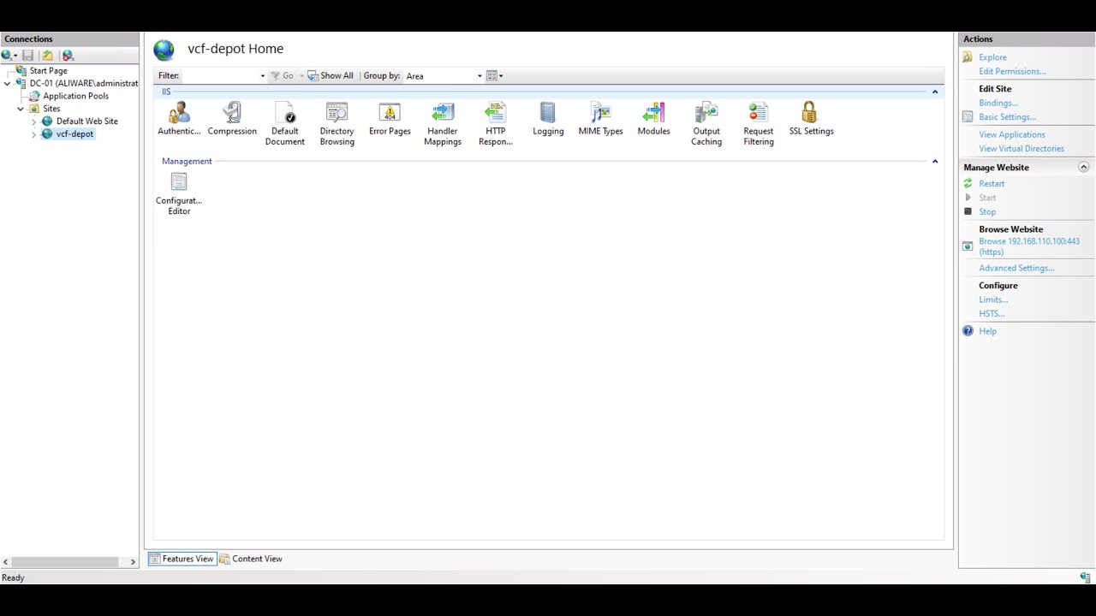
Task: Open the Configuration Editor
Action: coord(179,193)
